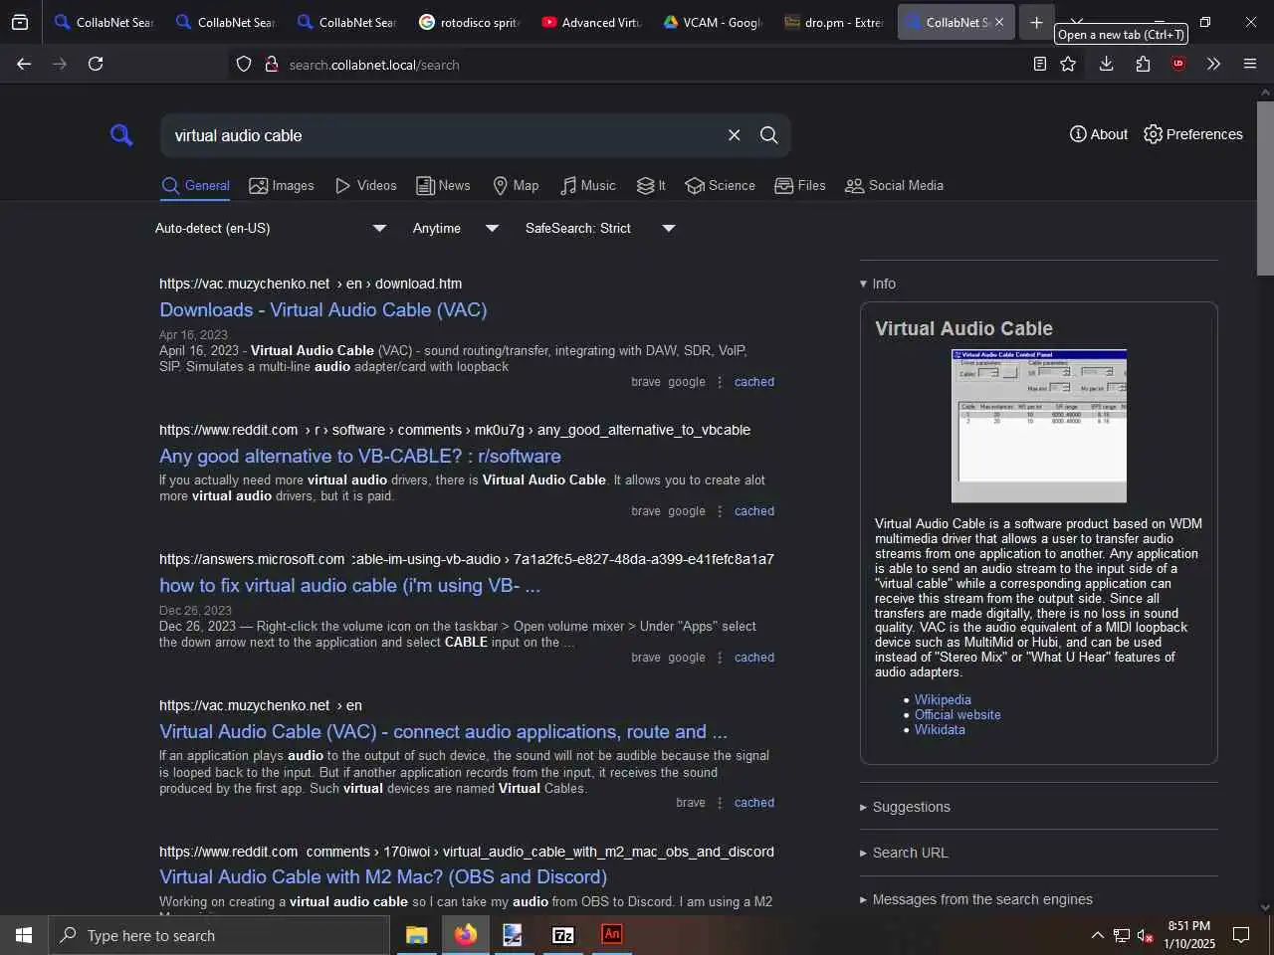1274x955 pixels.
Task: Open options dots for VAC connect audio result
Action: (x=720, y=803)
